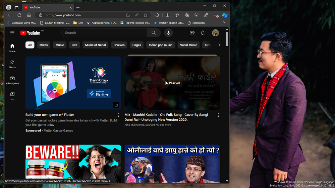Open the Flutter ad external link icon

[x=116, y=105]
